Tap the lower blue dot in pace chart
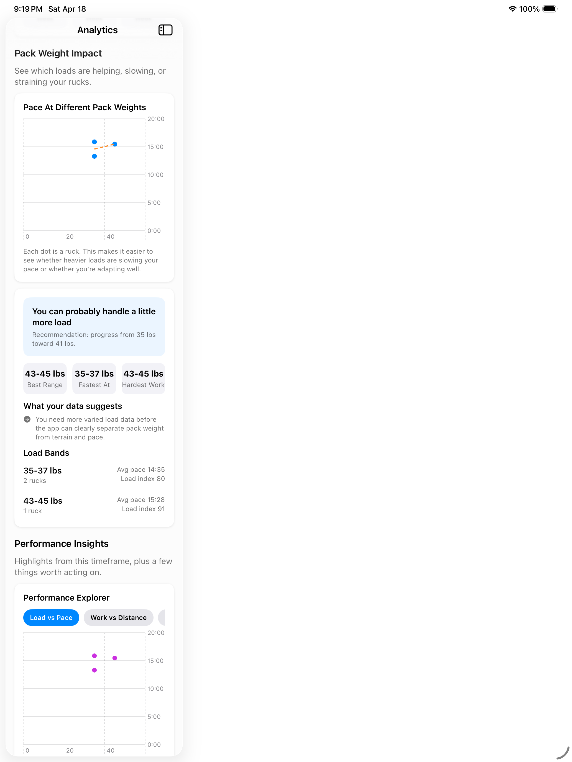572x762 pixels. tap(95, 156)
